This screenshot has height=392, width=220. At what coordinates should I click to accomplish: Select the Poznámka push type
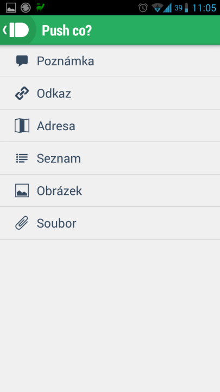[110, 61]
